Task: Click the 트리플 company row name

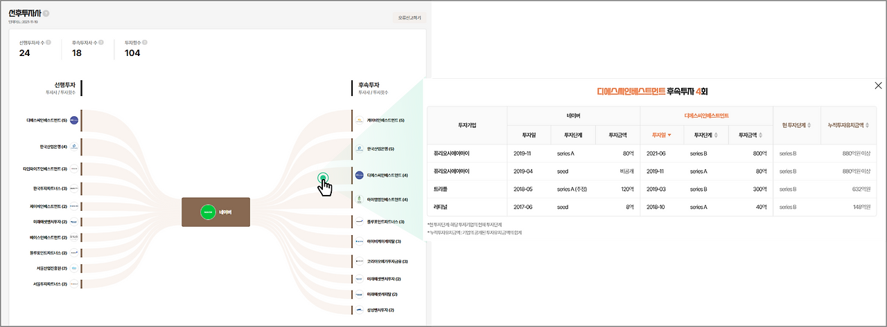Action: pyautogui.click(x=441, y=189)
